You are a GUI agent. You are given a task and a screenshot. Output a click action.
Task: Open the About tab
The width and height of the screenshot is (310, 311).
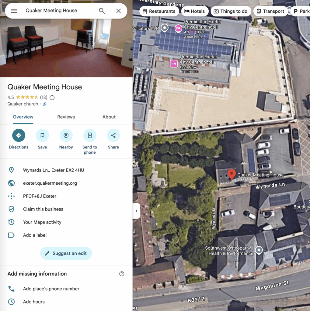[x=109, y=117]
